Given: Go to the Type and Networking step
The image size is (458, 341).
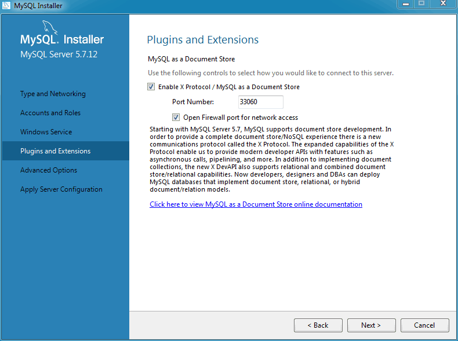Looking at the screenshot, I should click(53, 94).
